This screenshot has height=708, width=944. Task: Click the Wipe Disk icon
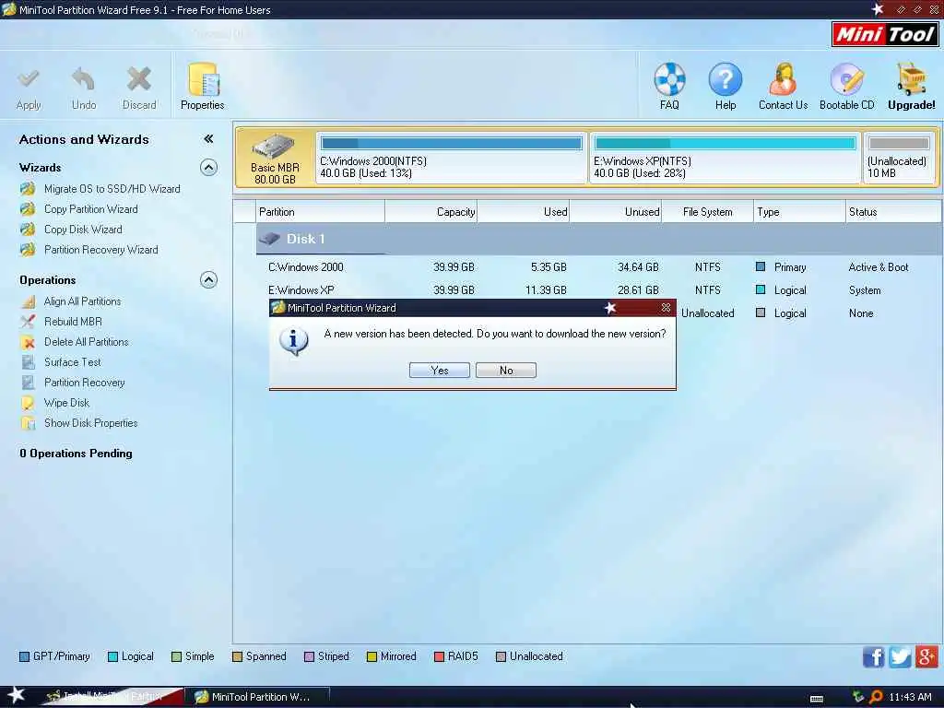tap(28, 403)
